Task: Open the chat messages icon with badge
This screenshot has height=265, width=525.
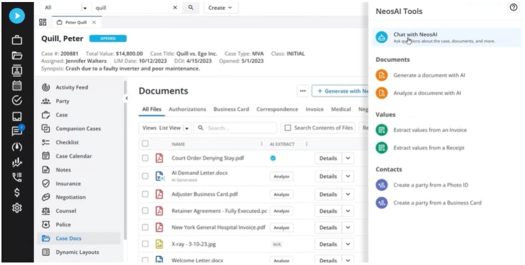Action: (x=18, y=131)
